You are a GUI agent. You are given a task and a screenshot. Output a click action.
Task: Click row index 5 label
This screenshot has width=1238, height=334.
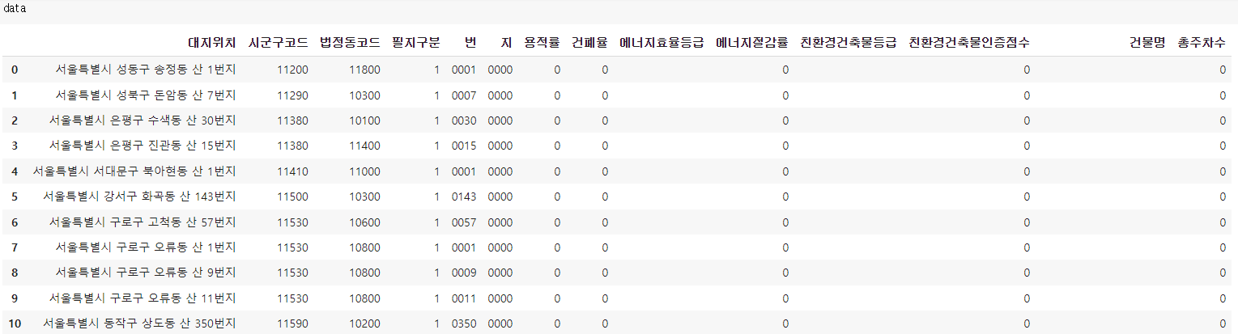coord(15,197)
